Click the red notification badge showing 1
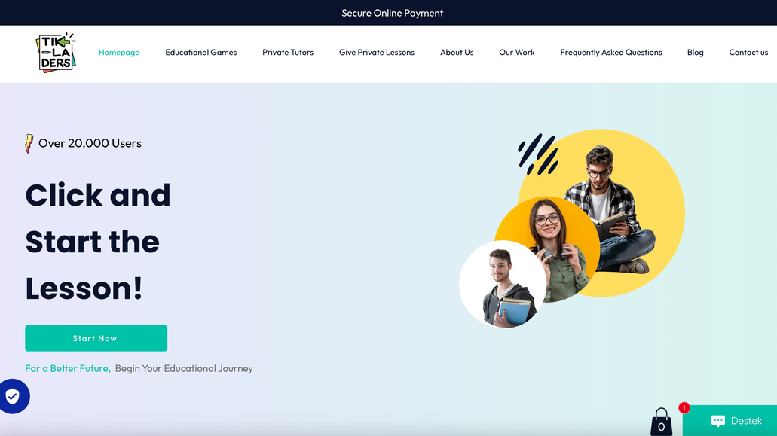Viewport: 777px width, 436px height. pos(684,407)
